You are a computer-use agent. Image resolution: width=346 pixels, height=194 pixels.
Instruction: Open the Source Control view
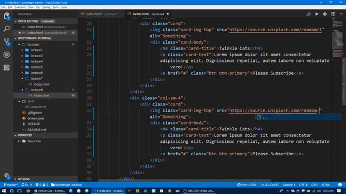(x=6, y=42)
